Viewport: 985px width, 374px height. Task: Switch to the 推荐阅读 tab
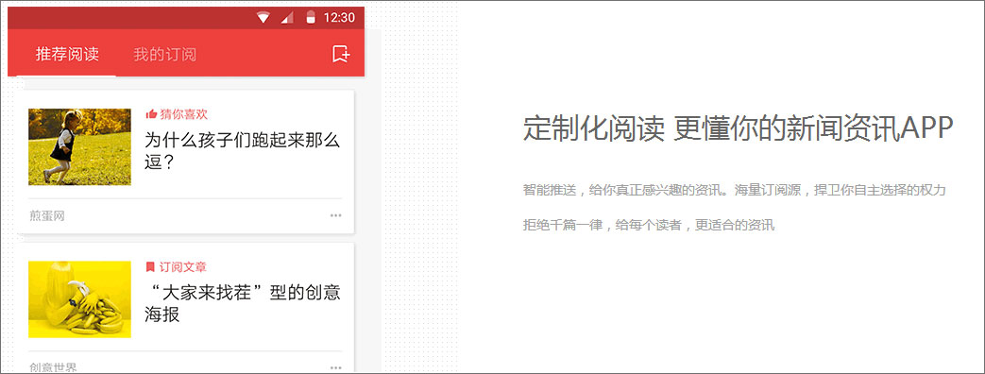tap(67, 54)
